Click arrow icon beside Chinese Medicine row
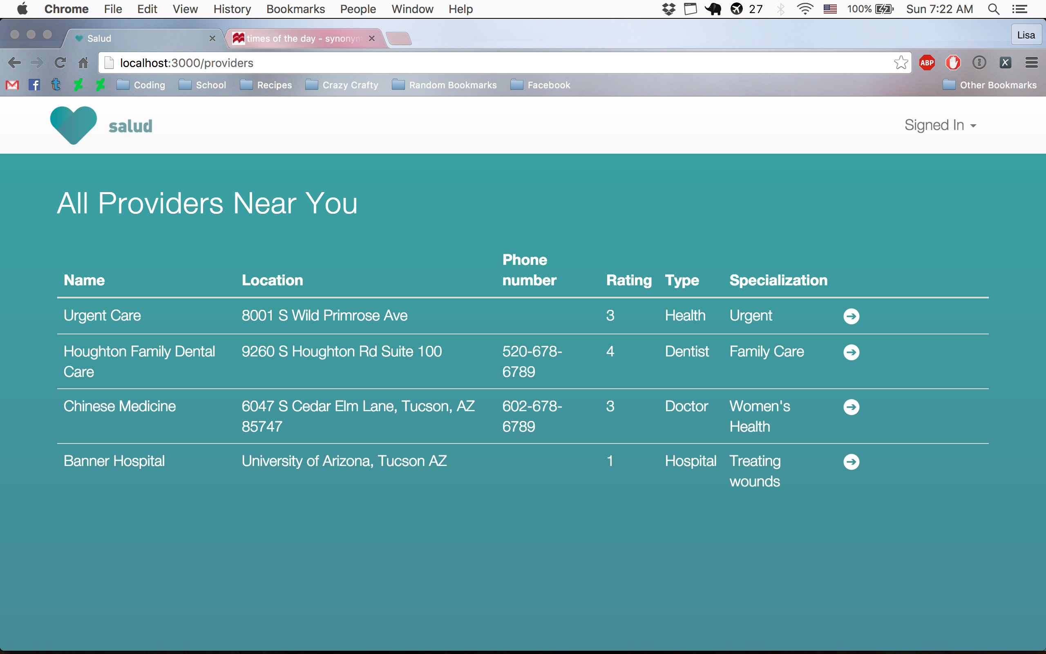 pos(851,407)
